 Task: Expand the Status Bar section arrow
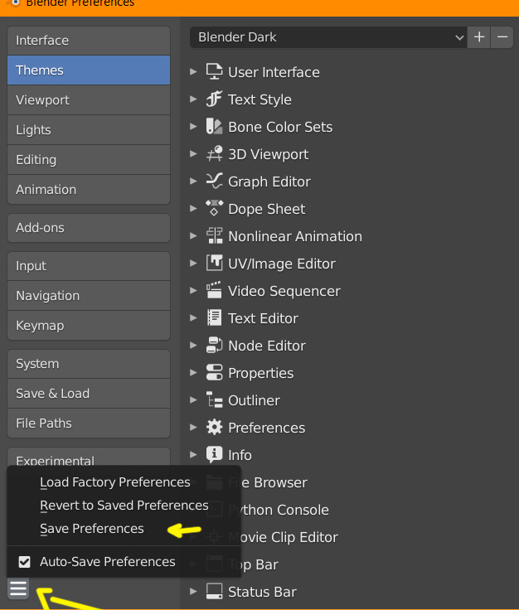tap(194, 592)
